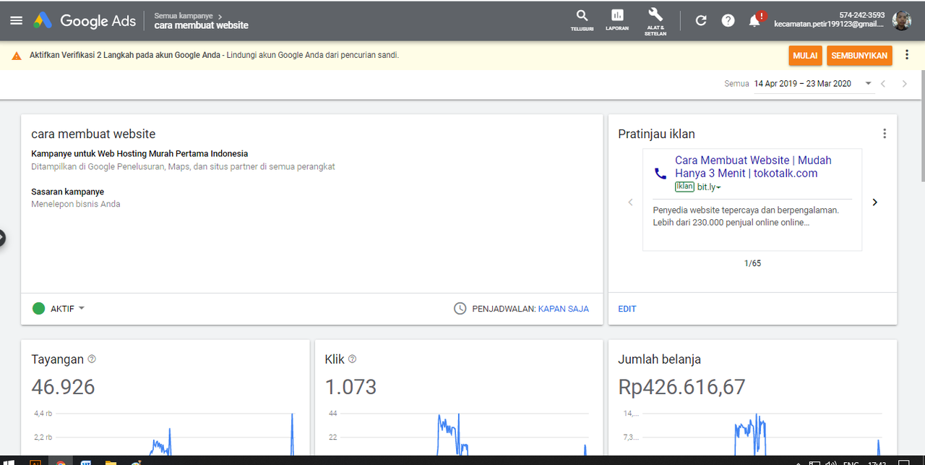
Task: Click the Sasaran kampanye label
Action: pyautogui.click(x=67, y=192)
